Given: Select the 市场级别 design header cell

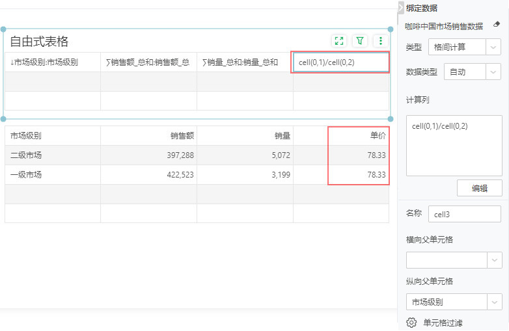Looking at the screenshot, I should coord(52,62).
